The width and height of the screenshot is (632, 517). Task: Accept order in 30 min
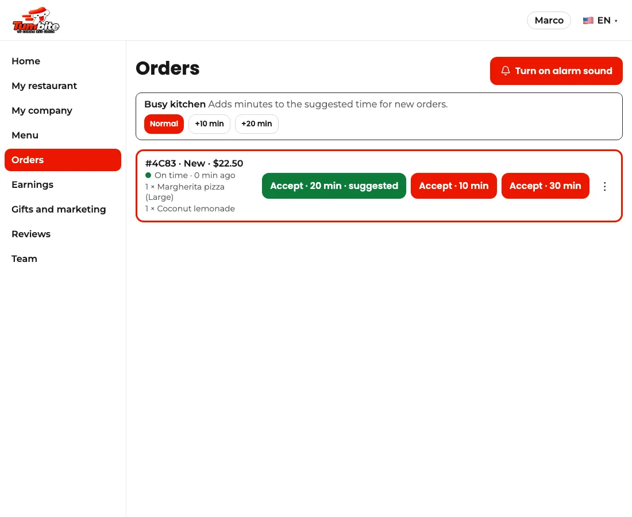coord(545,186)
